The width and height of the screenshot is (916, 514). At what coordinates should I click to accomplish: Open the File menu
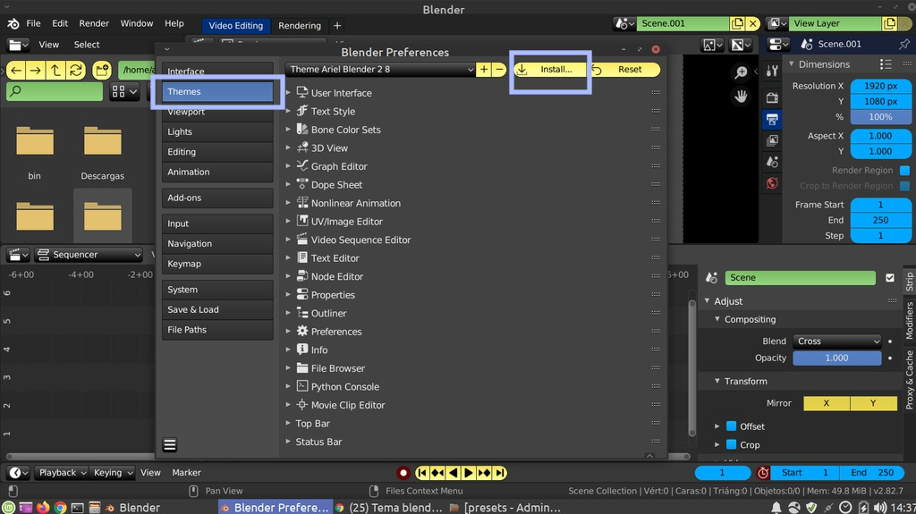pyautogui.click(x=33, y=24)
